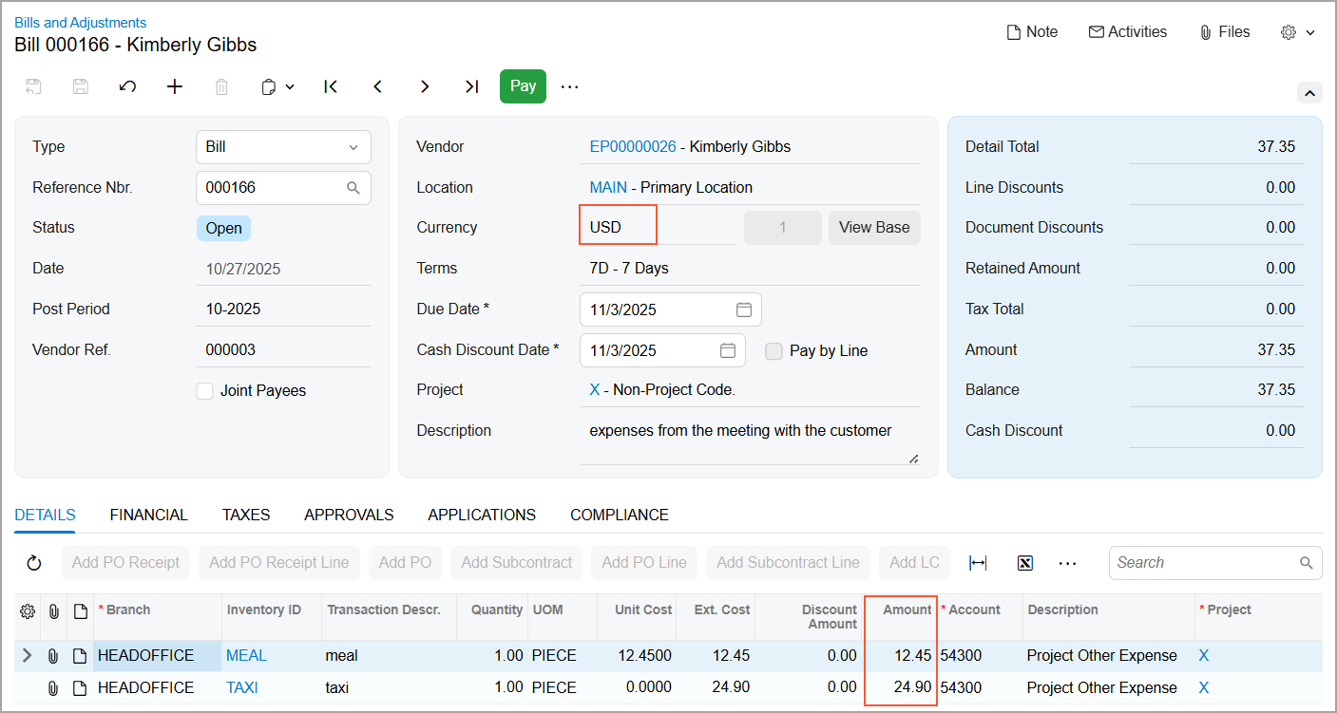Open the Cash Discount Date calendar picker
Image resolution: width=1337 pixels, height=713 pixels.
728,350
